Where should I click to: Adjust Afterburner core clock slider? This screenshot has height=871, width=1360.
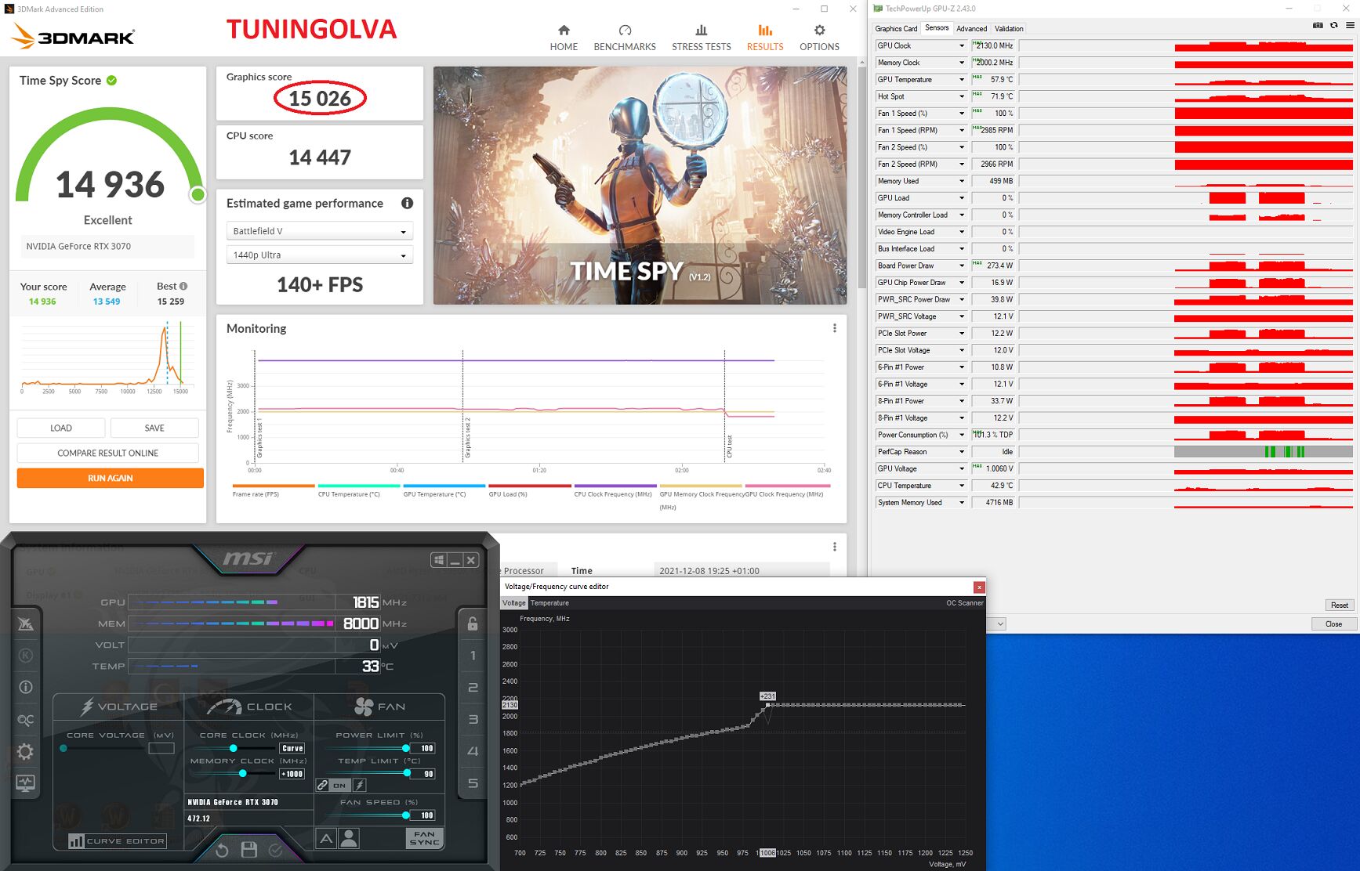233,748
